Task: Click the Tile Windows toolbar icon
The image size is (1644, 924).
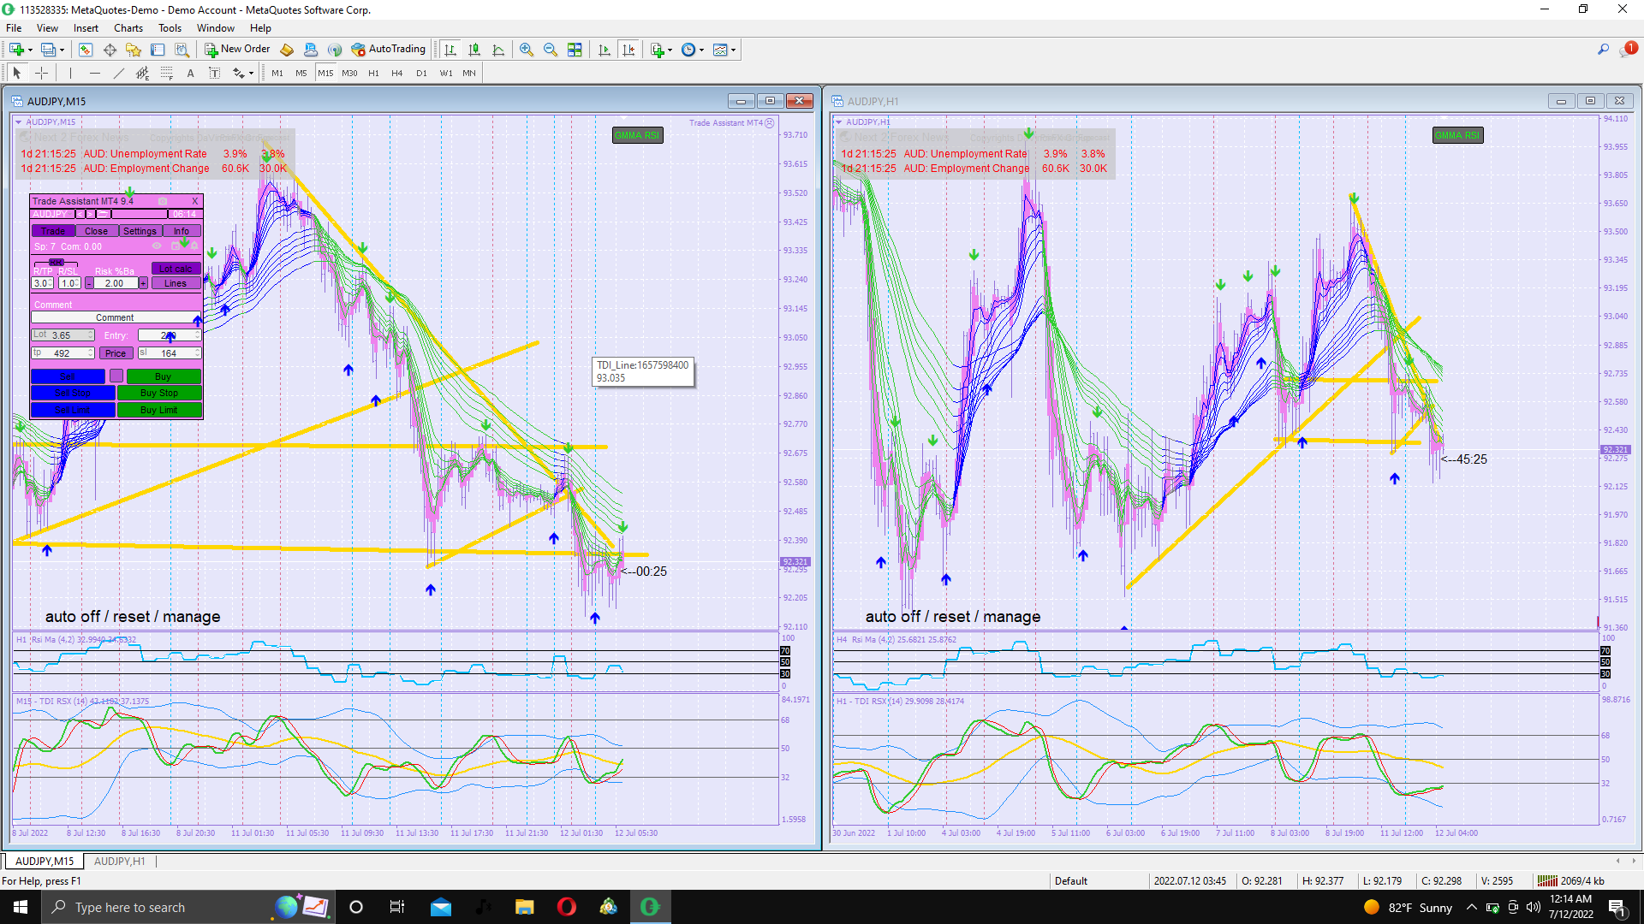Action: [x=575, y=50]
